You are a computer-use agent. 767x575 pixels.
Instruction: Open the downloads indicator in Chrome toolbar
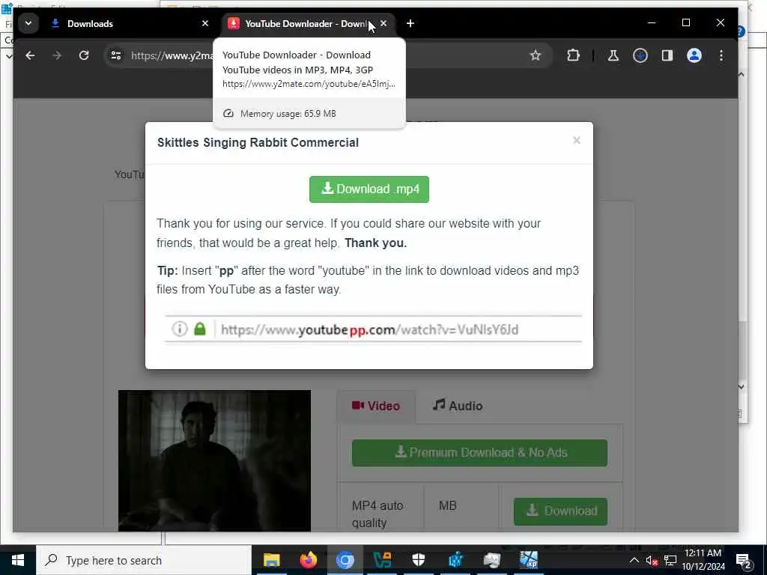(640, 55)
